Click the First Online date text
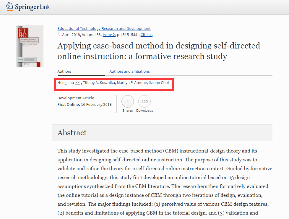 coord(85,104)
